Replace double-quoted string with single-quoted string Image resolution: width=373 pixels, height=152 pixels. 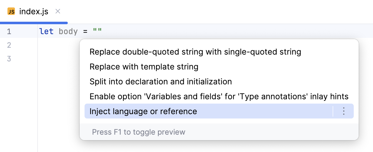(x=195, y=51)
